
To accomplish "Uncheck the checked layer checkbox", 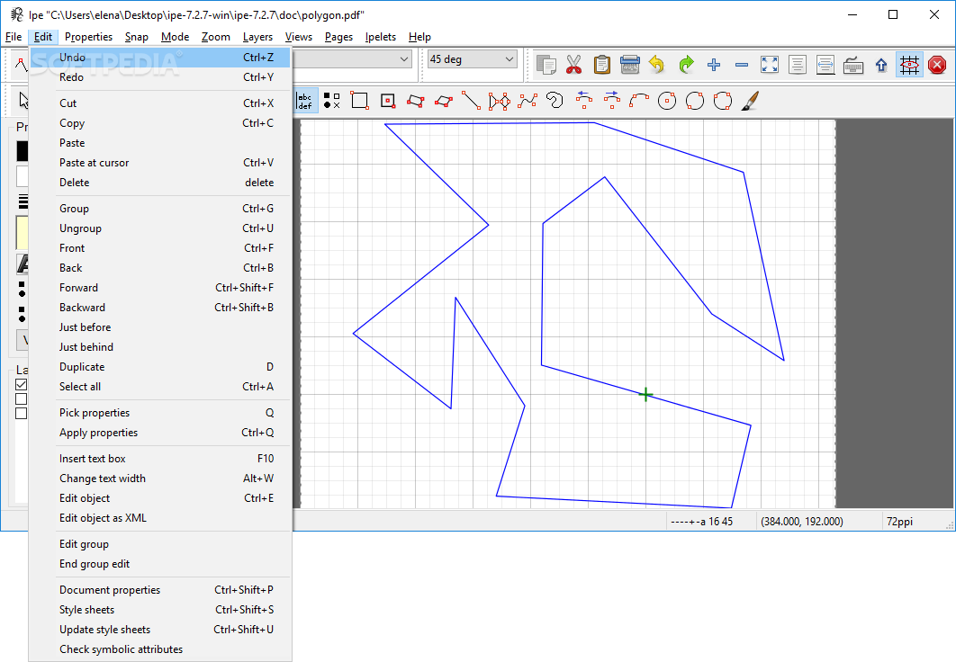I will (22, 384).
